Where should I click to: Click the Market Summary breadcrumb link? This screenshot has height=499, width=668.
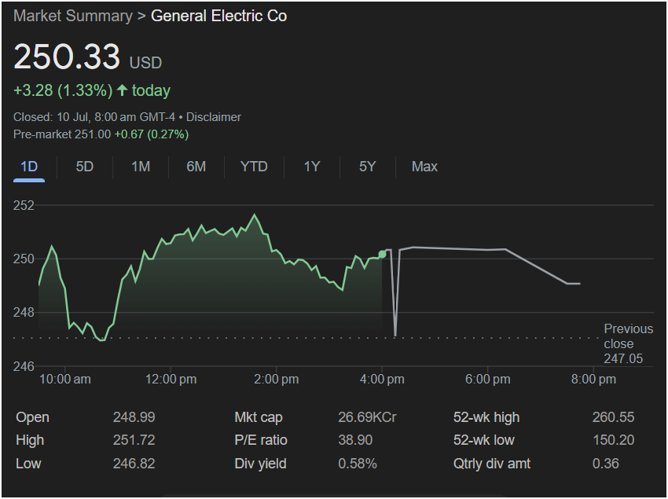coord(73,17)
